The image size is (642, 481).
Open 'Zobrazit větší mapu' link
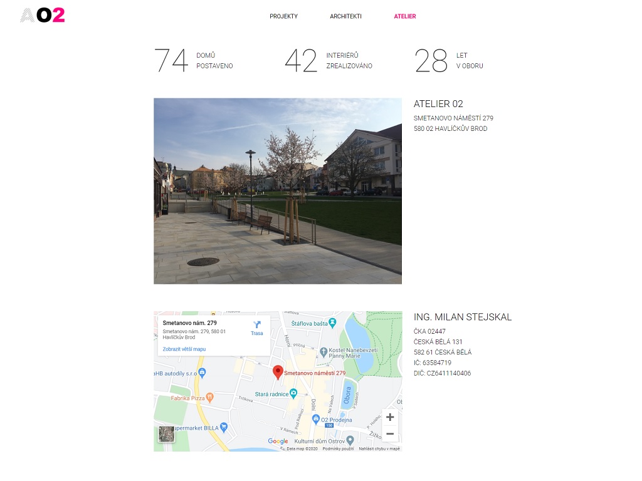coord(184,349)
